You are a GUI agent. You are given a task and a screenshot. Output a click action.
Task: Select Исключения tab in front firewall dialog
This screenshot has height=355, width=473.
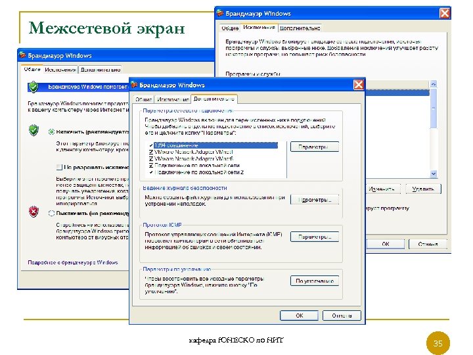click(x=173, y=99)
